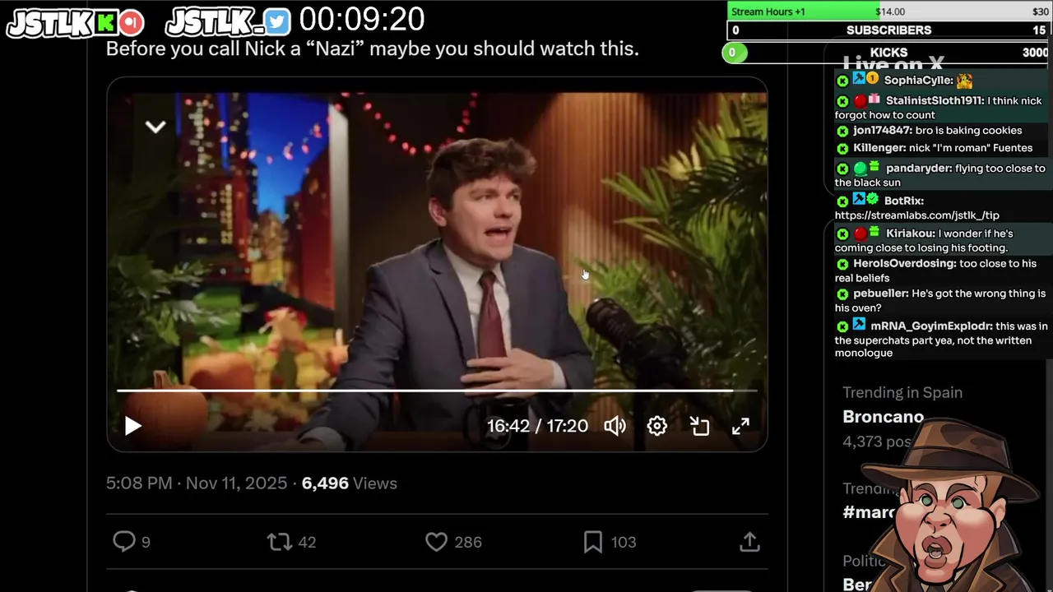Open the post timestamp 5:08 PM link
This screenshot has height=592, width=1053.
138,483
